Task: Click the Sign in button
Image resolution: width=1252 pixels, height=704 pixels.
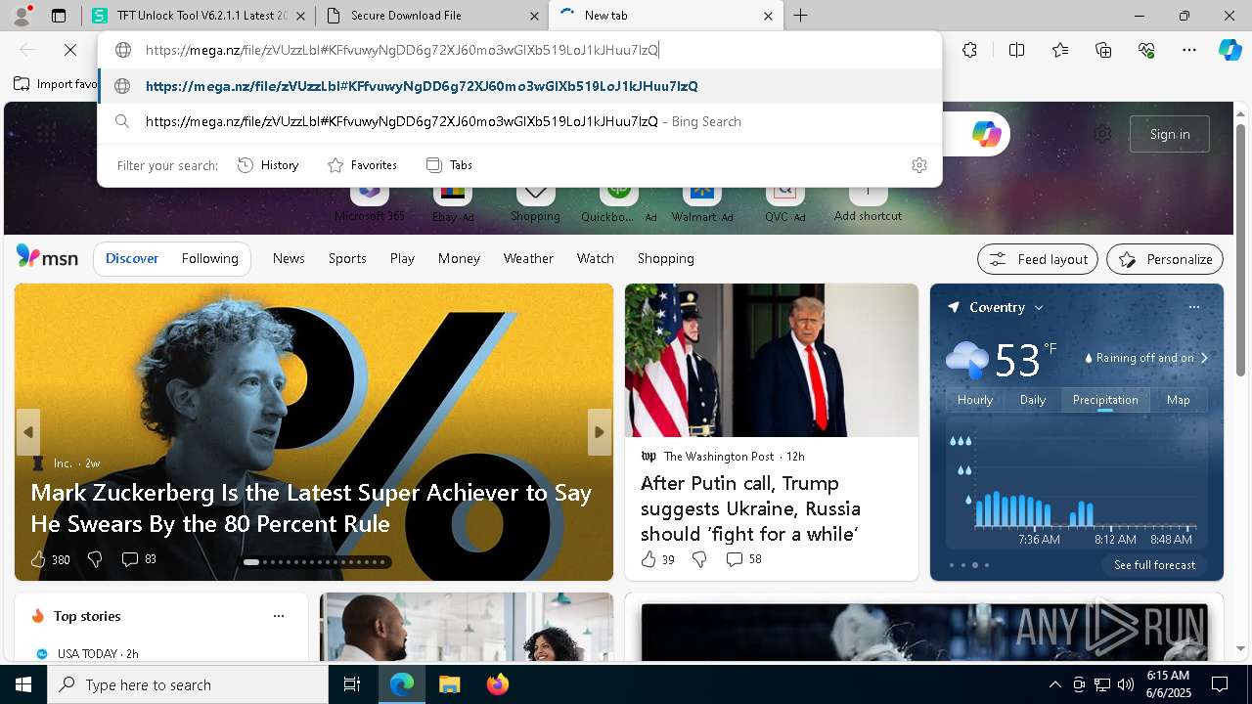Action: [x=1170, y=134]
